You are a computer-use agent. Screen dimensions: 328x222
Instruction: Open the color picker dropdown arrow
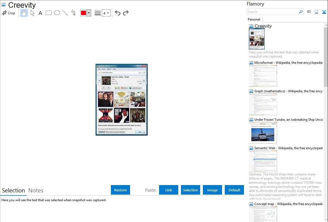pyautogui.click(x=89, y=13)
